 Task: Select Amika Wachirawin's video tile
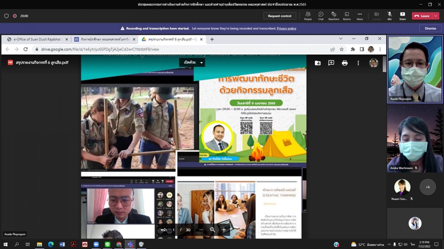(x=415, y=138)
